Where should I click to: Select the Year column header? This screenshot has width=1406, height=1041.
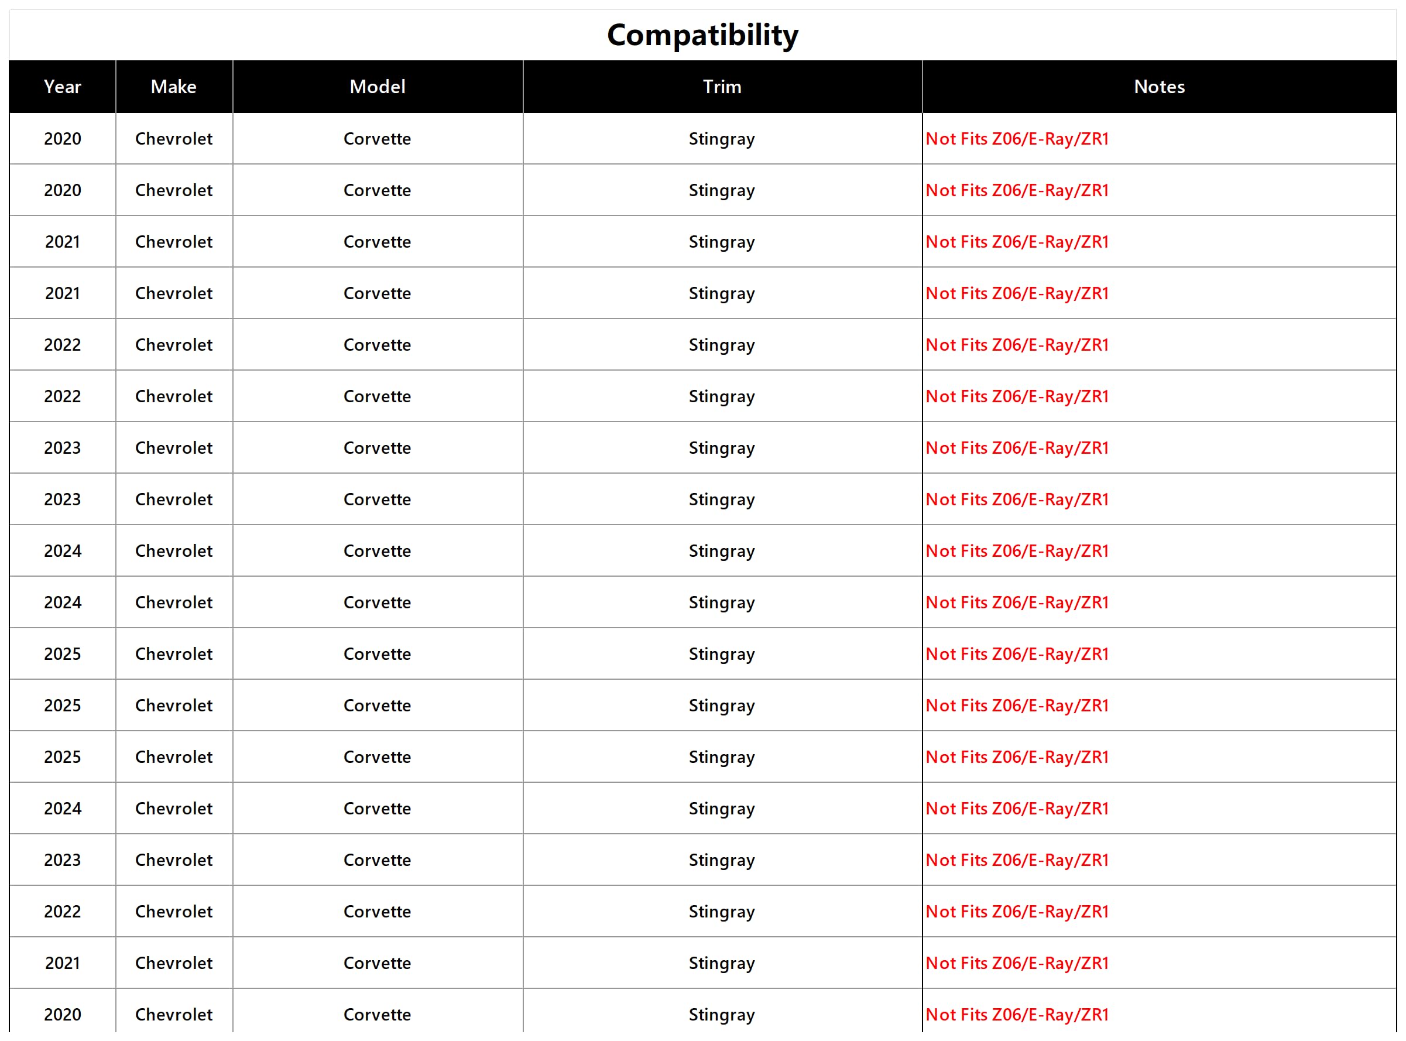63,87
